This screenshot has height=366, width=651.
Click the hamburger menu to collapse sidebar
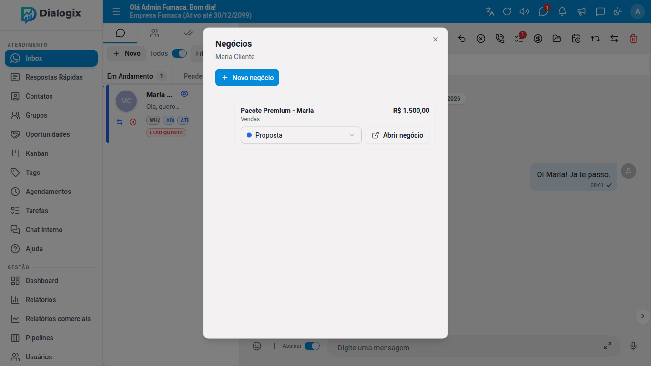(x=116, y=11)
